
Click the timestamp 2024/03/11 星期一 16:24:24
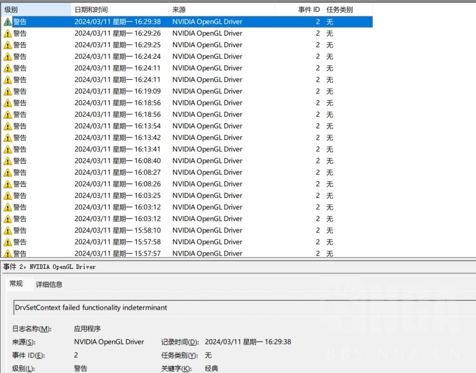tap(118, 56)
